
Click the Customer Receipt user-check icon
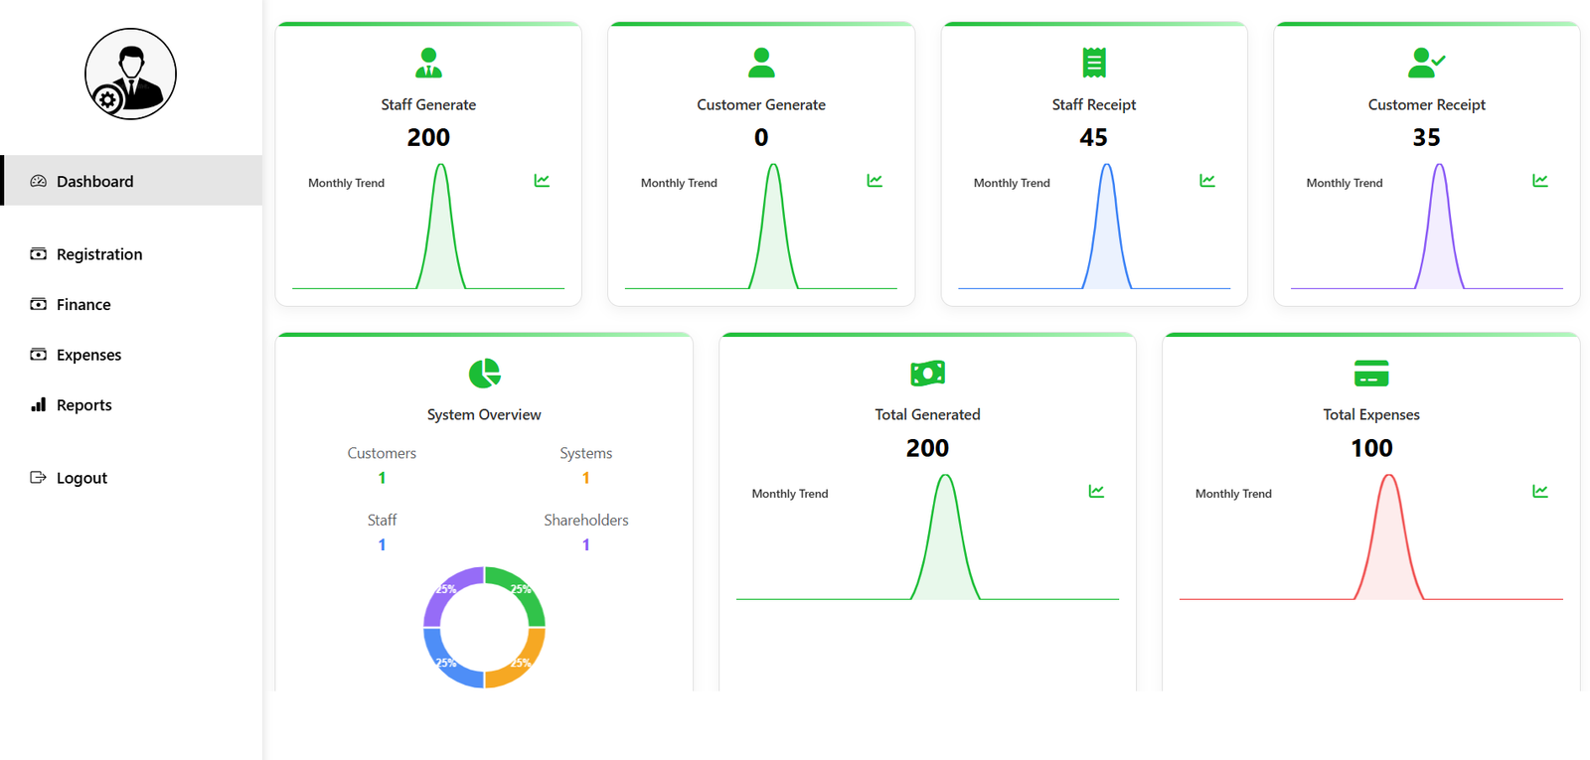point(1426,63)
